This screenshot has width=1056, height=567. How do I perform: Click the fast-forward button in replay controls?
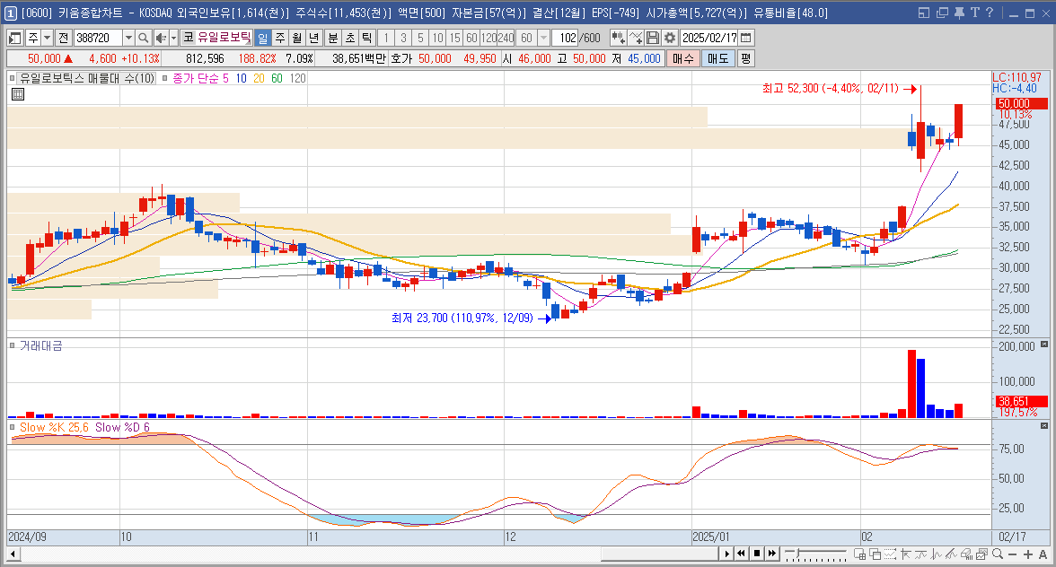tap(772, 554)
